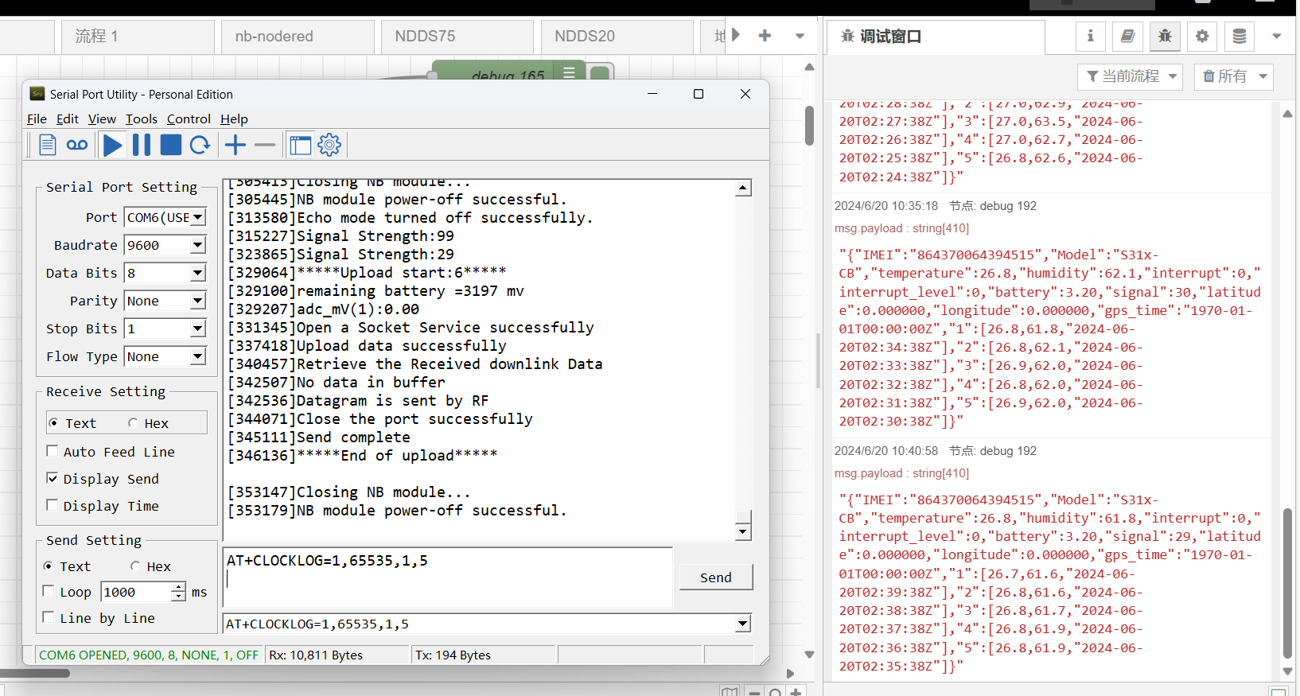
Task: Click the Node-RED canvas horizontal scrollbar thumb
Action: [x=35, y=673]
